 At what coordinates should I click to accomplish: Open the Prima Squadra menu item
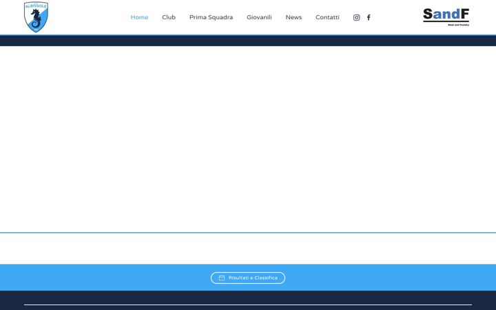(x=211, y=17)
